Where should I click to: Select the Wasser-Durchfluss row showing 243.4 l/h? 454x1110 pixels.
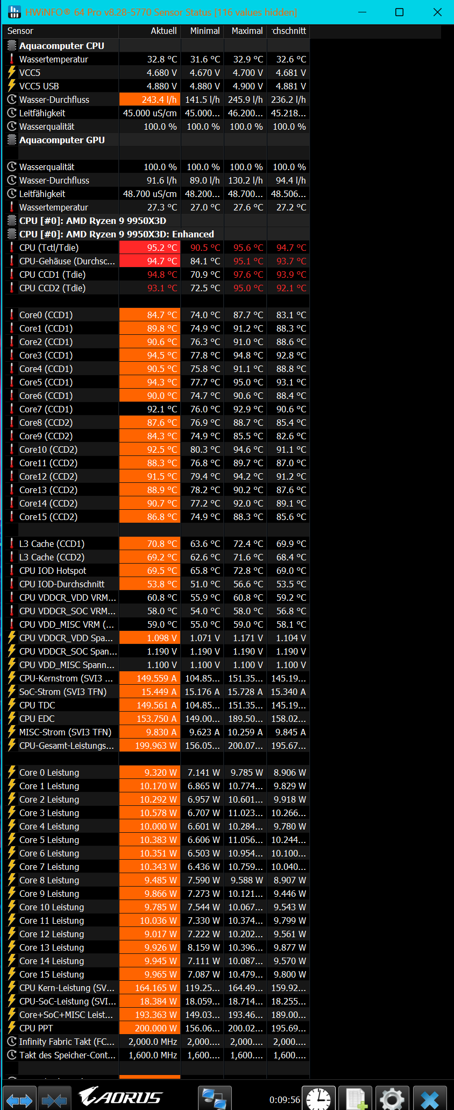(157, 100)
